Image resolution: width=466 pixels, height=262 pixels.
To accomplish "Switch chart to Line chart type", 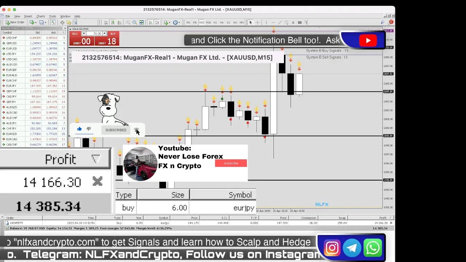I will (x=119, y=22).
